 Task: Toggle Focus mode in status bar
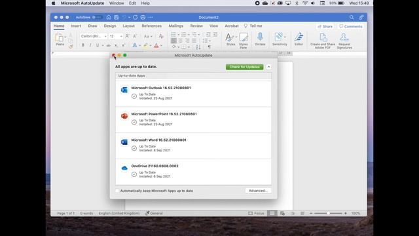point(256,213)
